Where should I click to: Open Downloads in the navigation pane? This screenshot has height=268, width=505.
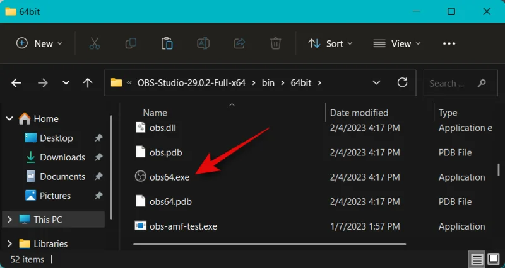[x=62, y=157]
